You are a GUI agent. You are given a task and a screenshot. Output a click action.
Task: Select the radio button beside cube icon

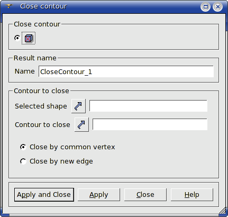(17, 38)
